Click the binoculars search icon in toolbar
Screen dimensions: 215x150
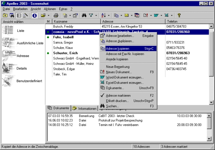tap(84, 15)
